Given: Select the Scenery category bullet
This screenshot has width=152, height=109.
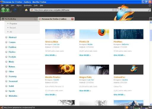Looking at the screenshot, I should pos(6,76).
